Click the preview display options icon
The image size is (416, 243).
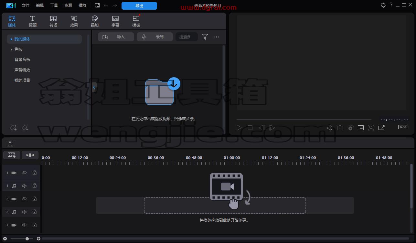point(361,128)
